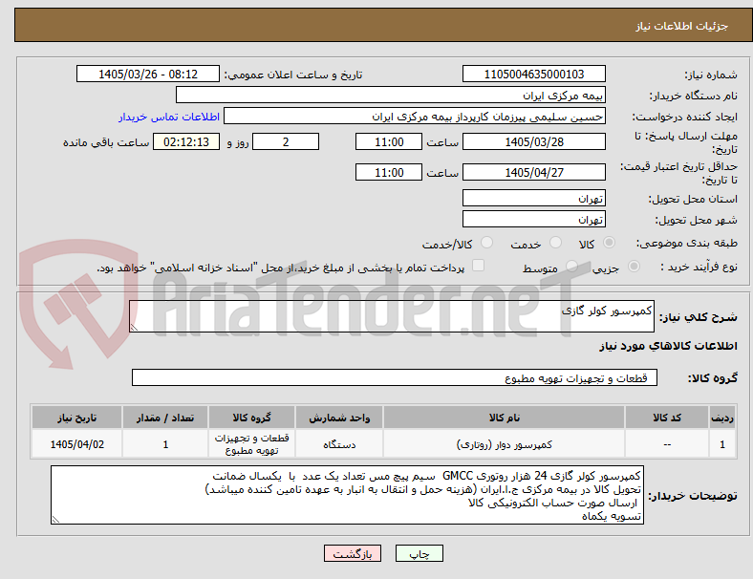Click the چاپ (print) button
753x579 pixels.
pos(420,553)
